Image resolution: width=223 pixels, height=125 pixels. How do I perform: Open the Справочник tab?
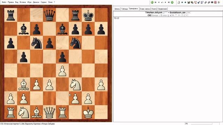(162, 9)
